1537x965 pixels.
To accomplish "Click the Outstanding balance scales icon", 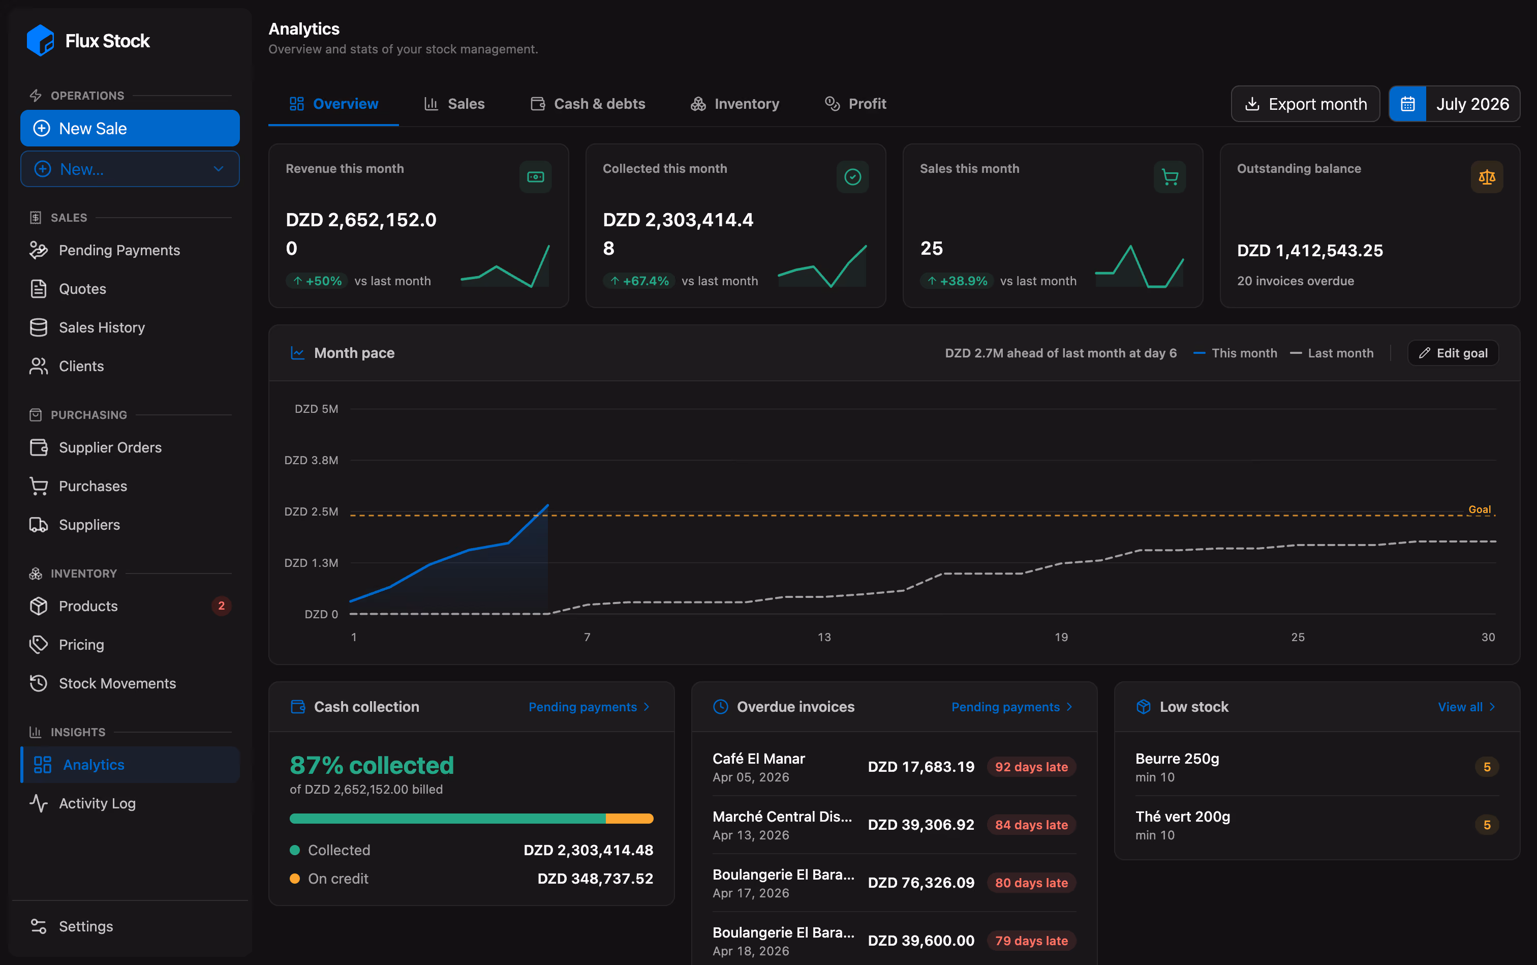I will pos(1487,177).
